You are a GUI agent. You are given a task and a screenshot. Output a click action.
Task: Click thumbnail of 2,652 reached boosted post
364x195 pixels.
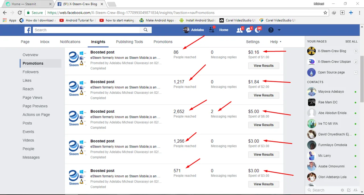pyautogui.click(x=78, y=118)
